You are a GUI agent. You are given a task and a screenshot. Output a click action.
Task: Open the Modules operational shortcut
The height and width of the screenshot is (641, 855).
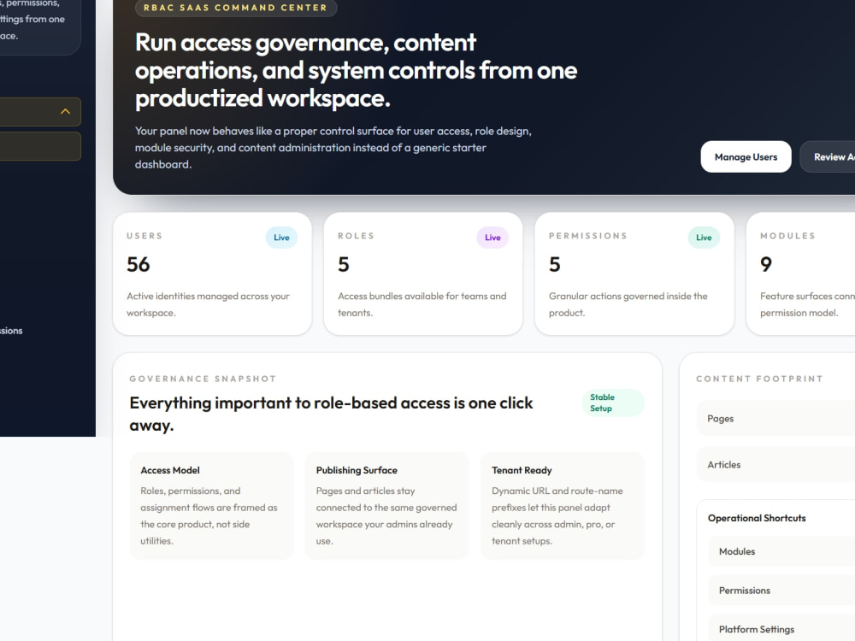[781, 551]
